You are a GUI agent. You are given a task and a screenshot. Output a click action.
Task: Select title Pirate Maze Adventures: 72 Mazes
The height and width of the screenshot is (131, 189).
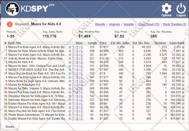38,115
